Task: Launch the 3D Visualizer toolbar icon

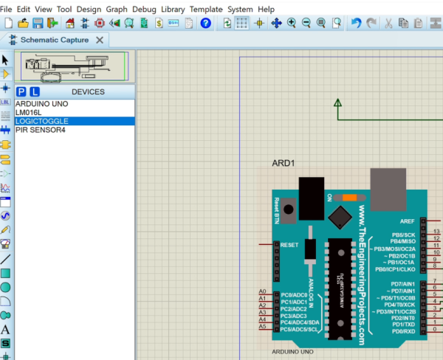Action: 114,23
